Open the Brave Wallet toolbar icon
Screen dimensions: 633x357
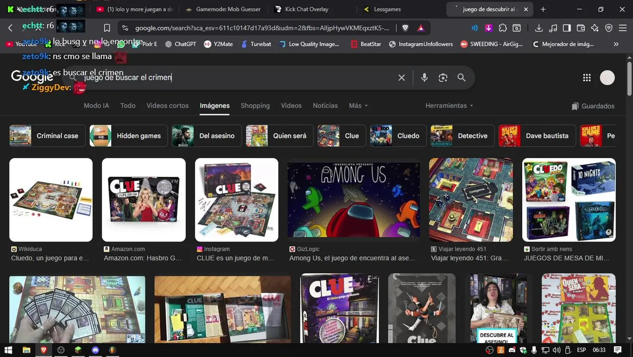[x=580, y=28]
